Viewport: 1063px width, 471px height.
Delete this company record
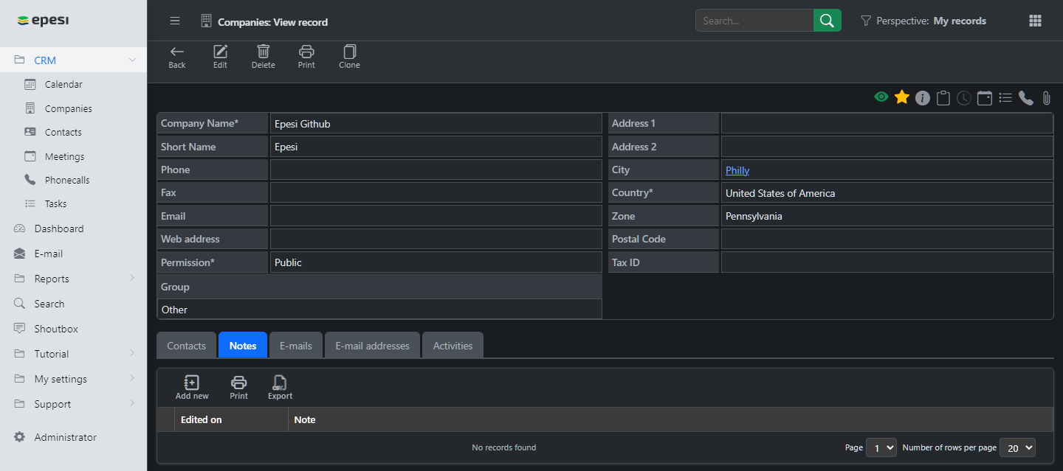pos(263,57)
